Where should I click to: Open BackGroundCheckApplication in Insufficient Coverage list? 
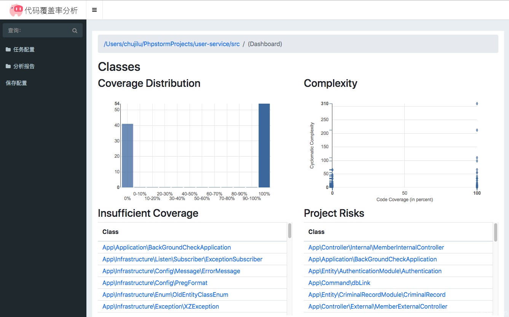166,247
